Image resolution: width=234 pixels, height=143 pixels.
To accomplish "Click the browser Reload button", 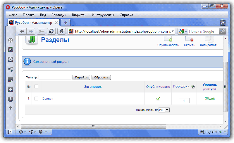I will 51,31.
